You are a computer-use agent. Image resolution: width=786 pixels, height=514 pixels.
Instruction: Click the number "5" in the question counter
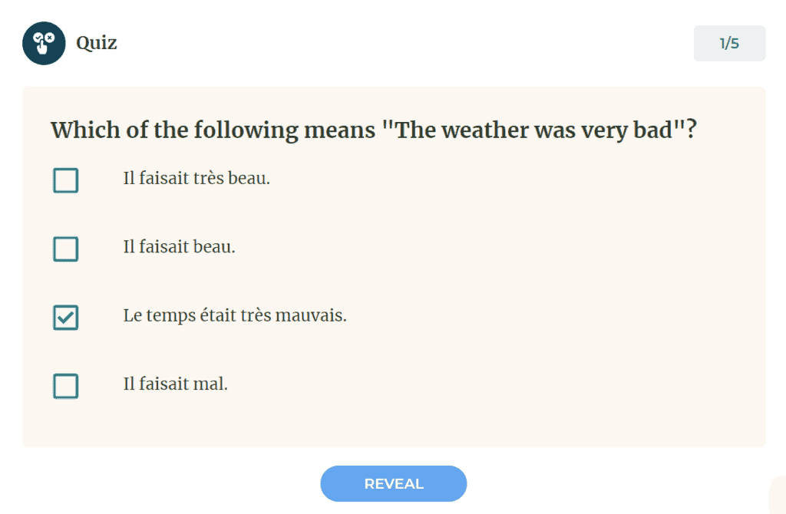pos(735,43)
